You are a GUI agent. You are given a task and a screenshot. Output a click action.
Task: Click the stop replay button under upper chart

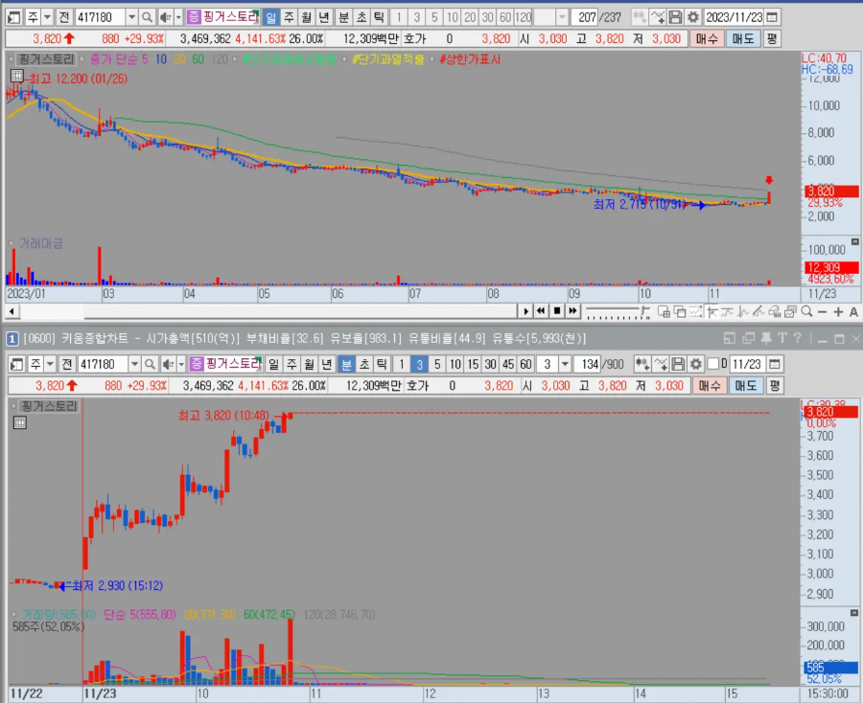pyautogui.click(x=557, y=311)
